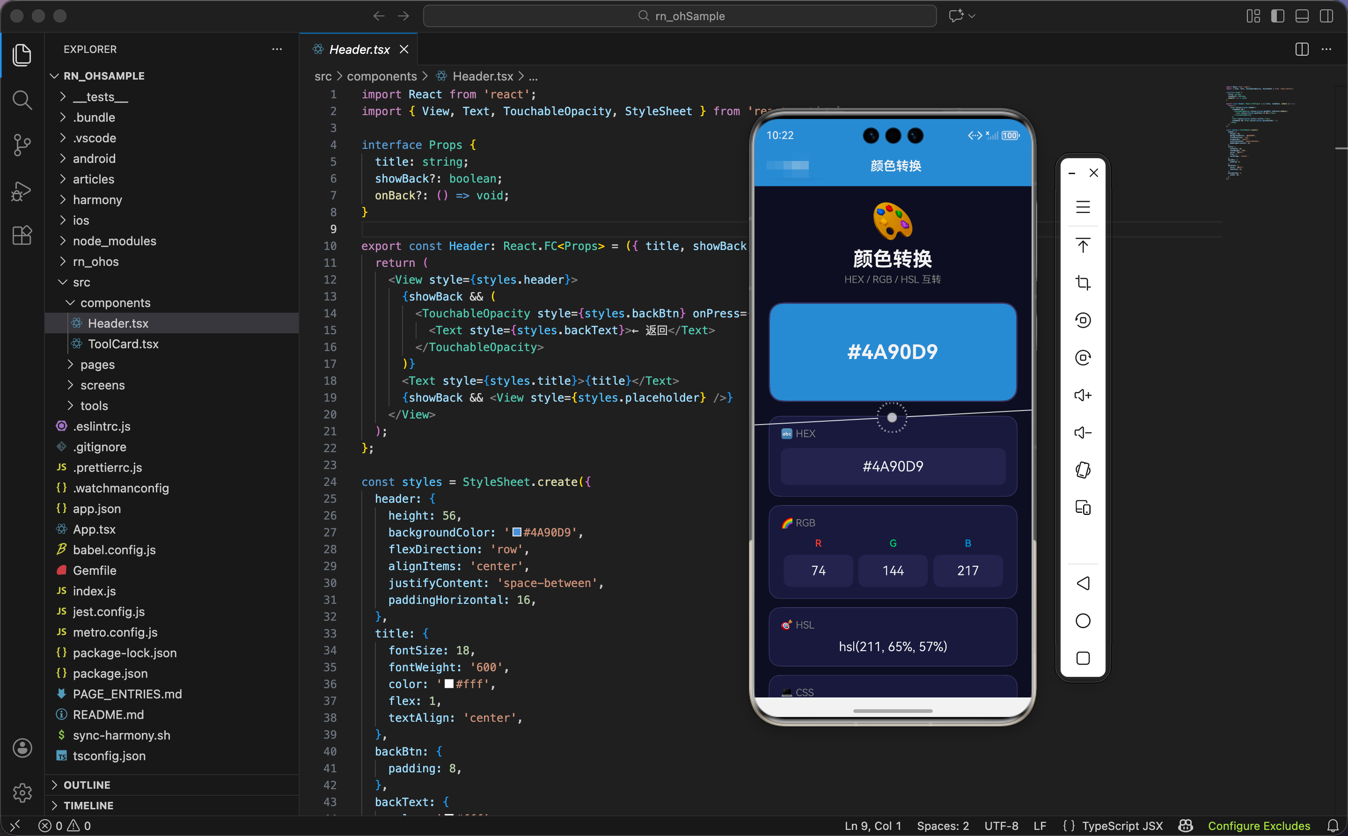Image resolution: width=1348 pixels, height=836 pixels.
Task: Expand the harmony folder
Action: (x=97, y=199)
